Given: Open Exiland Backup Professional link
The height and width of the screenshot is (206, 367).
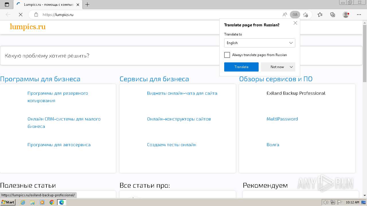Looking at the screenshot, I should point(296,93).
